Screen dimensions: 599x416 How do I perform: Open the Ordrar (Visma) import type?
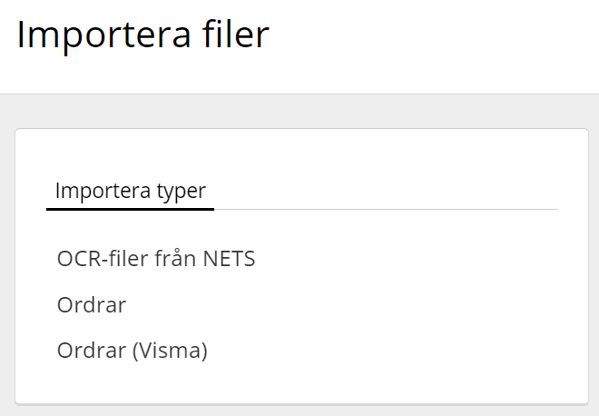[x=132, y=351]
